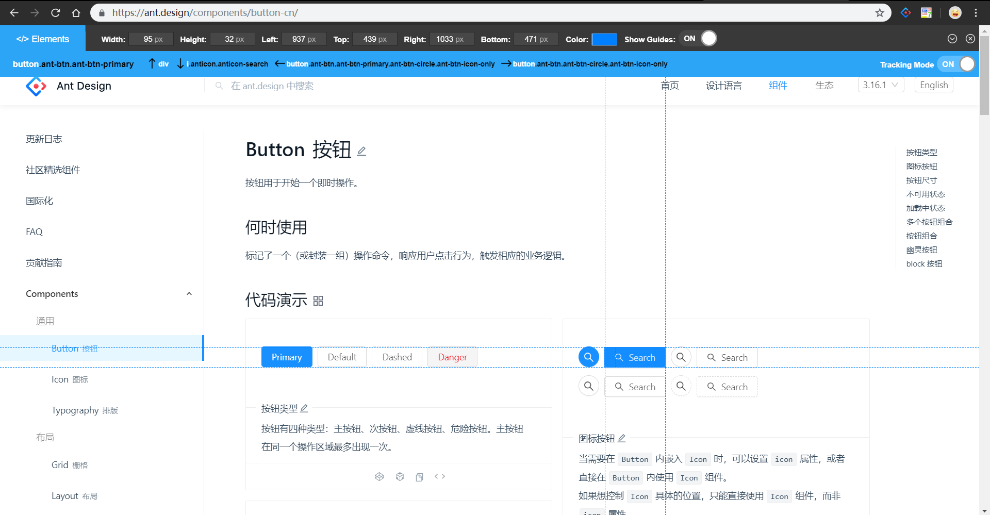The width and height of the screenshot is (990, 515).
Task: Edit the Button 按钮 page title
Action: (362, 151)
